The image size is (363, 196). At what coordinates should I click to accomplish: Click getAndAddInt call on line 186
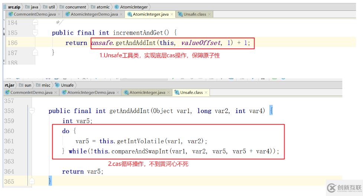tap(136, 43)
